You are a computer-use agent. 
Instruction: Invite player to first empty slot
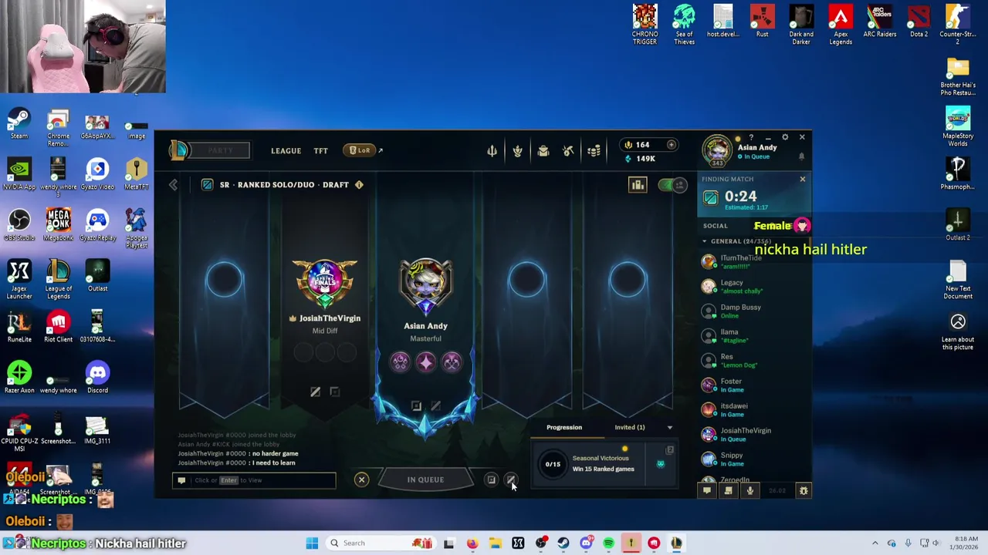point(224,279)
